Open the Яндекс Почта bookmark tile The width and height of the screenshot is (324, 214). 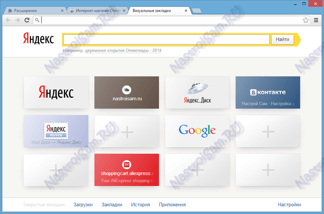[56, 131]
